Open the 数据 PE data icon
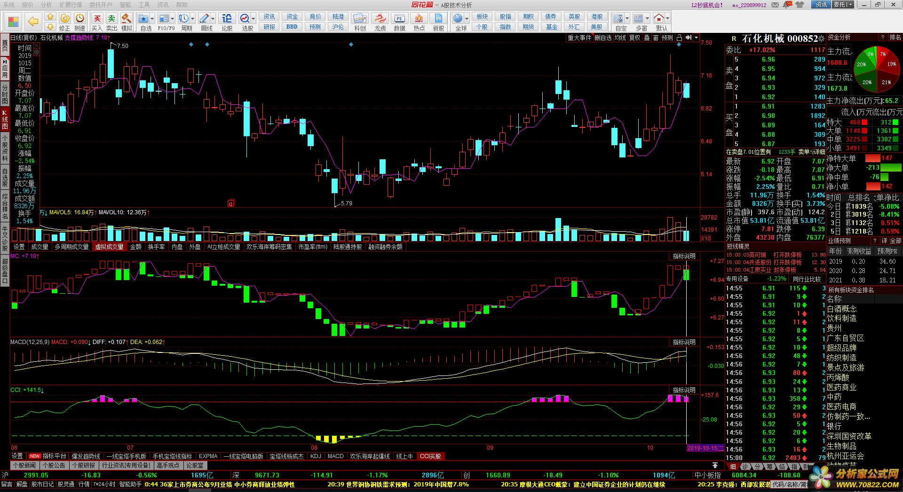 399,18
